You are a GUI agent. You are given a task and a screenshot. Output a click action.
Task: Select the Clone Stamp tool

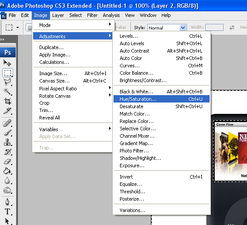7,142
